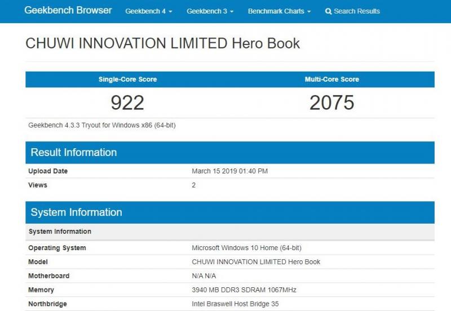
Task: Click the Northbridge label
Action: pos(47,304)
